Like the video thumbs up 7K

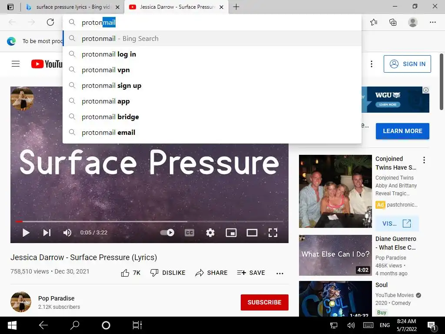click(130, 273)
